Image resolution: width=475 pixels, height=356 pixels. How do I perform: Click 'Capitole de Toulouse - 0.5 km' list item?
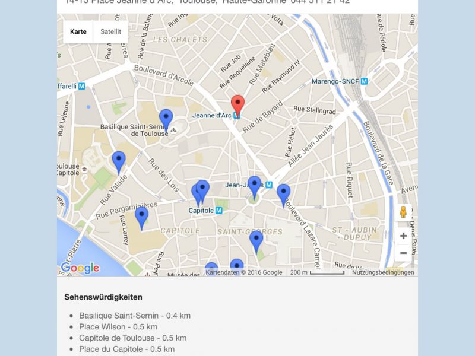[132, 338]
